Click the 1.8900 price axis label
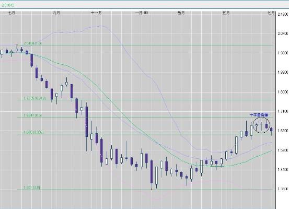289x209 pixels. (283, 72)
